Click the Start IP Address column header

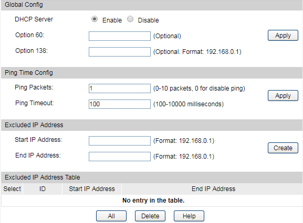[92, 189]
